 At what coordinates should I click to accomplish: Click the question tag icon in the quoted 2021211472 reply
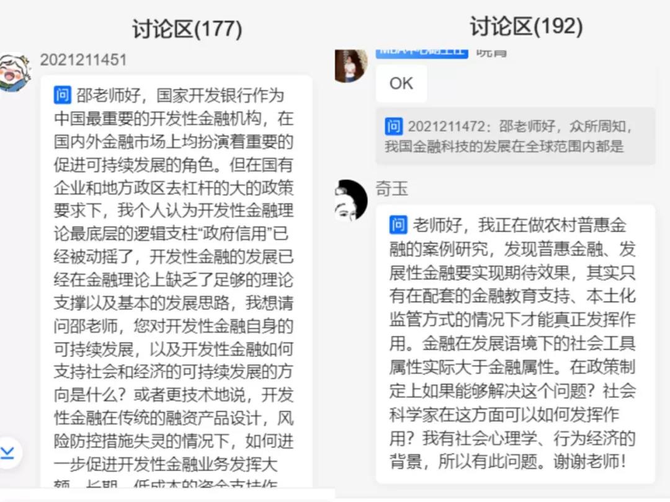click(393, 126)
